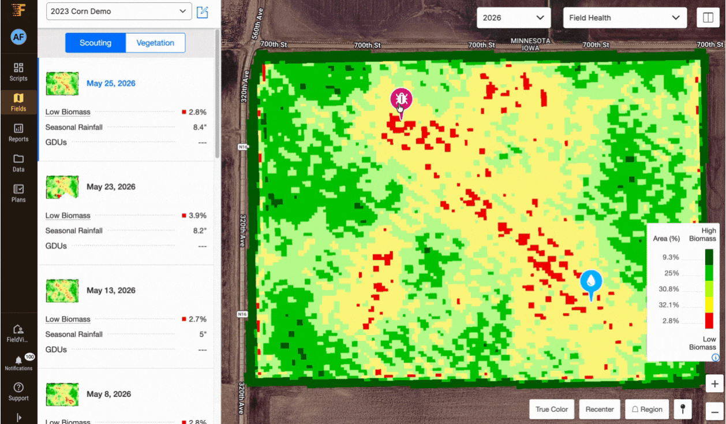The width and height of the screenshot is (726, 424).
Task: Click the 8.4" Seasonal Rainfall value
Action: click(x=200, y=127)
